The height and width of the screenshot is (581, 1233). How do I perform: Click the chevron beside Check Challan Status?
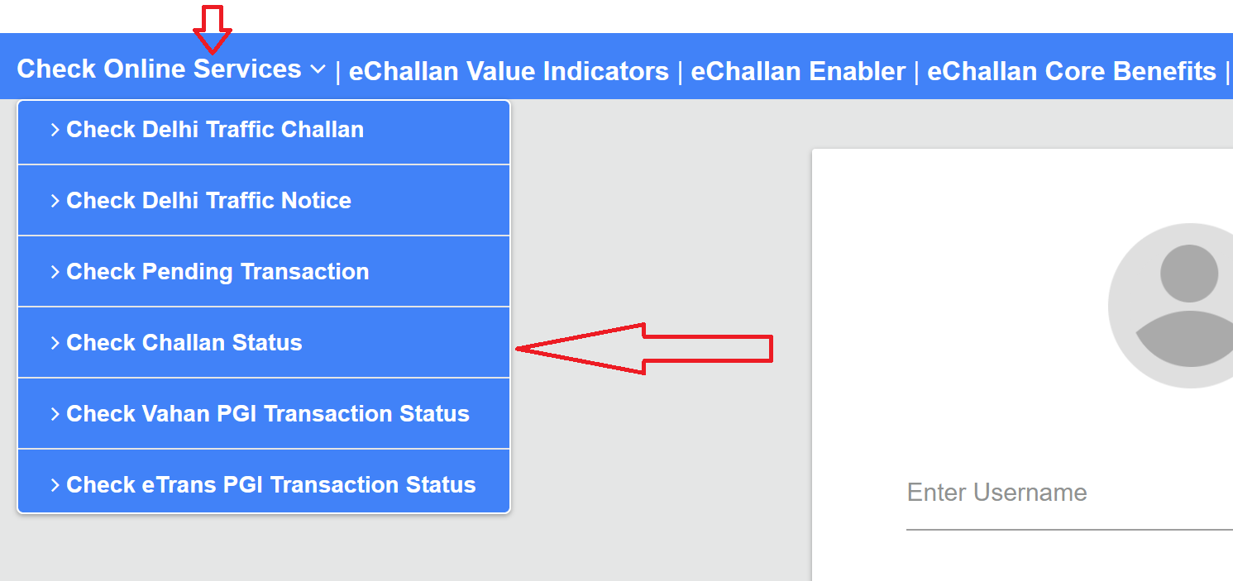click(x=55, y=342)
